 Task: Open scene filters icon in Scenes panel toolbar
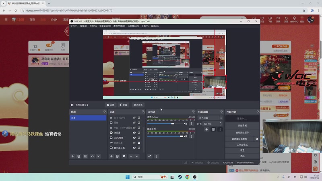85,156
